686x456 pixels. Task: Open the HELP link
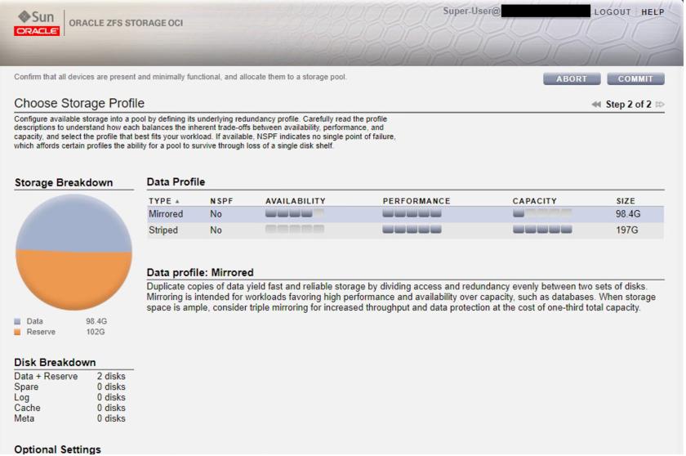pos(654,12)
